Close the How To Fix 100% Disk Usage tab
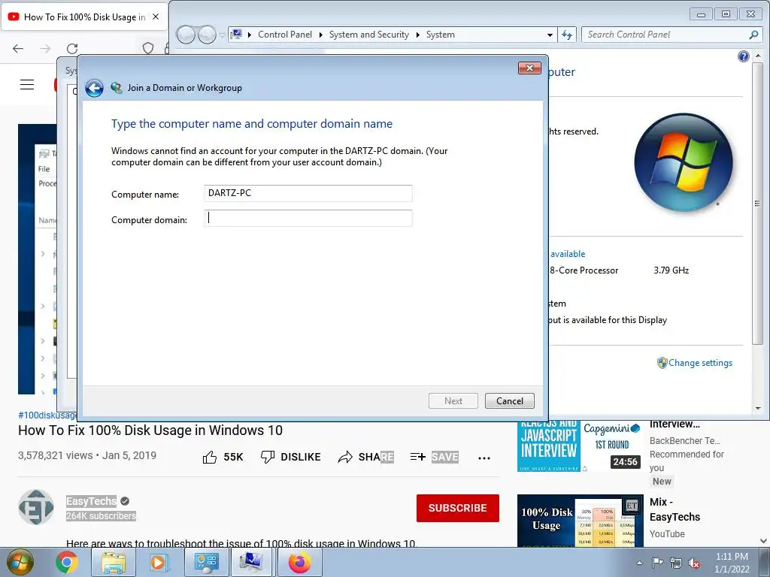This screenshot has height=577, width=770. [156, 17]
